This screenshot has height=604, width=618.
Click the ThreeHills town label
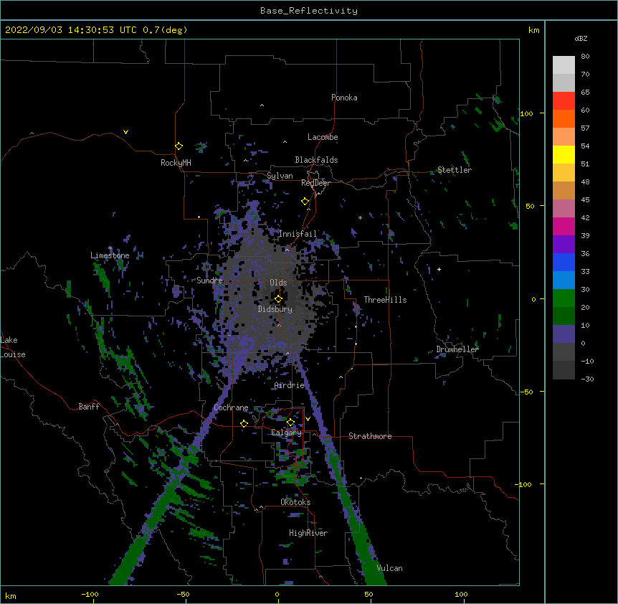(385, 300)
